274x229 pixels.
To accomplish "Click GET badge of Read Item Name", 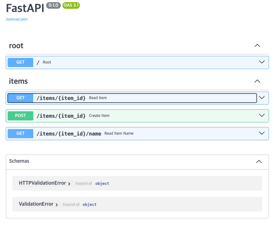I will (20, 134).
